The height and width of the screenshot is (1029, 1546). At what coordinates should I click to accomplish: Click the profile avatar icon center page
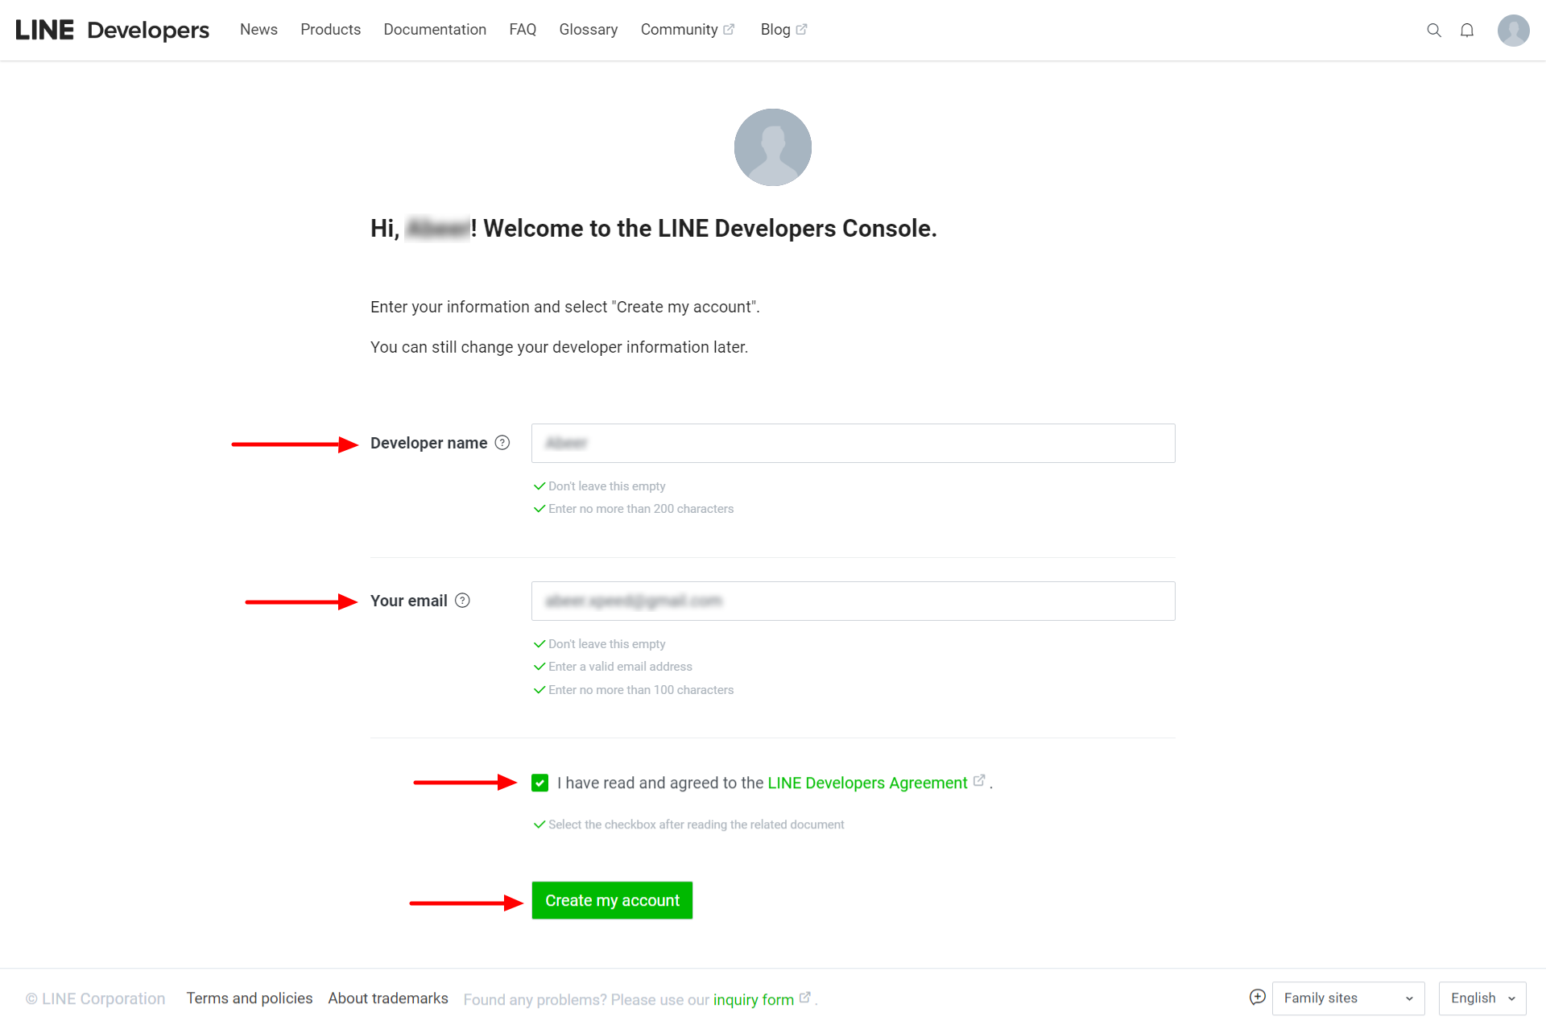(773, 147)
